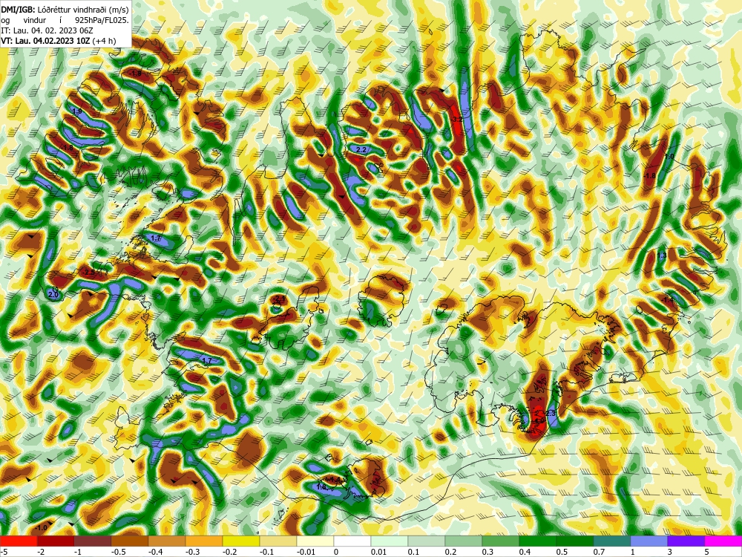Click the "VT: Lau. 04.02.2023 10Z (+4 h)" line
The width and height of the screenshot is (742, 557).
58,41
